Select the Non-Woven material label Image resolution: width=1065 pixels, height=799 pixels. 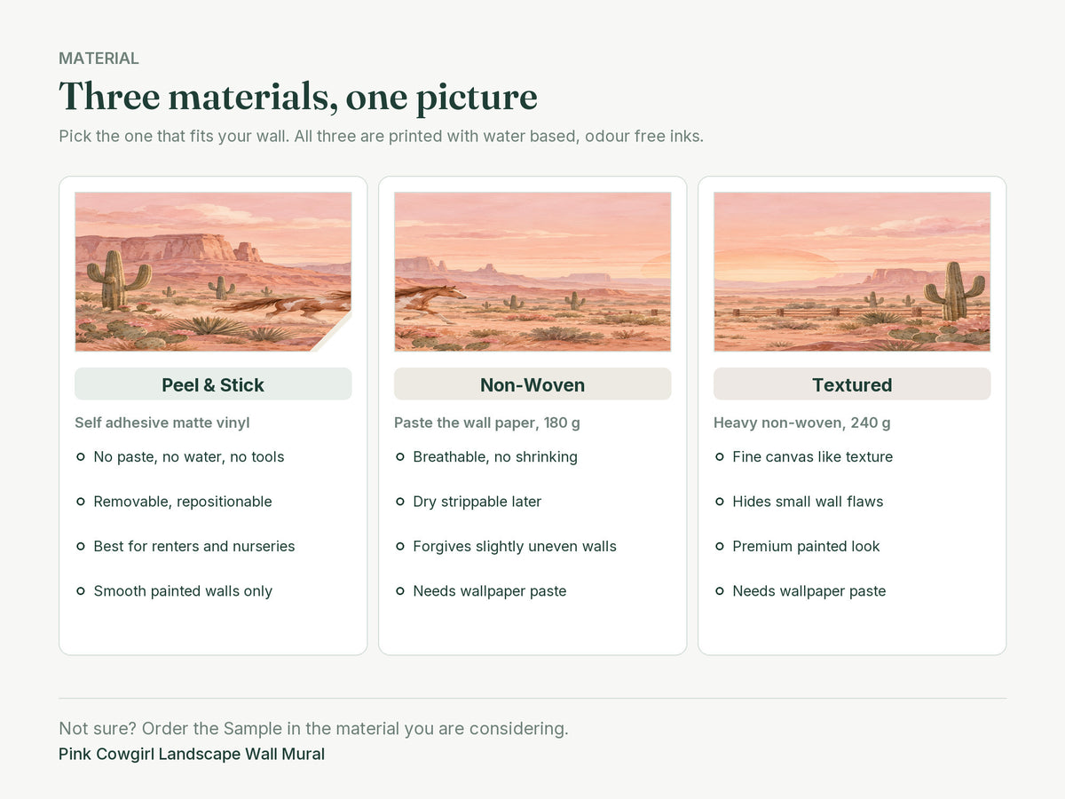point(532,384)
